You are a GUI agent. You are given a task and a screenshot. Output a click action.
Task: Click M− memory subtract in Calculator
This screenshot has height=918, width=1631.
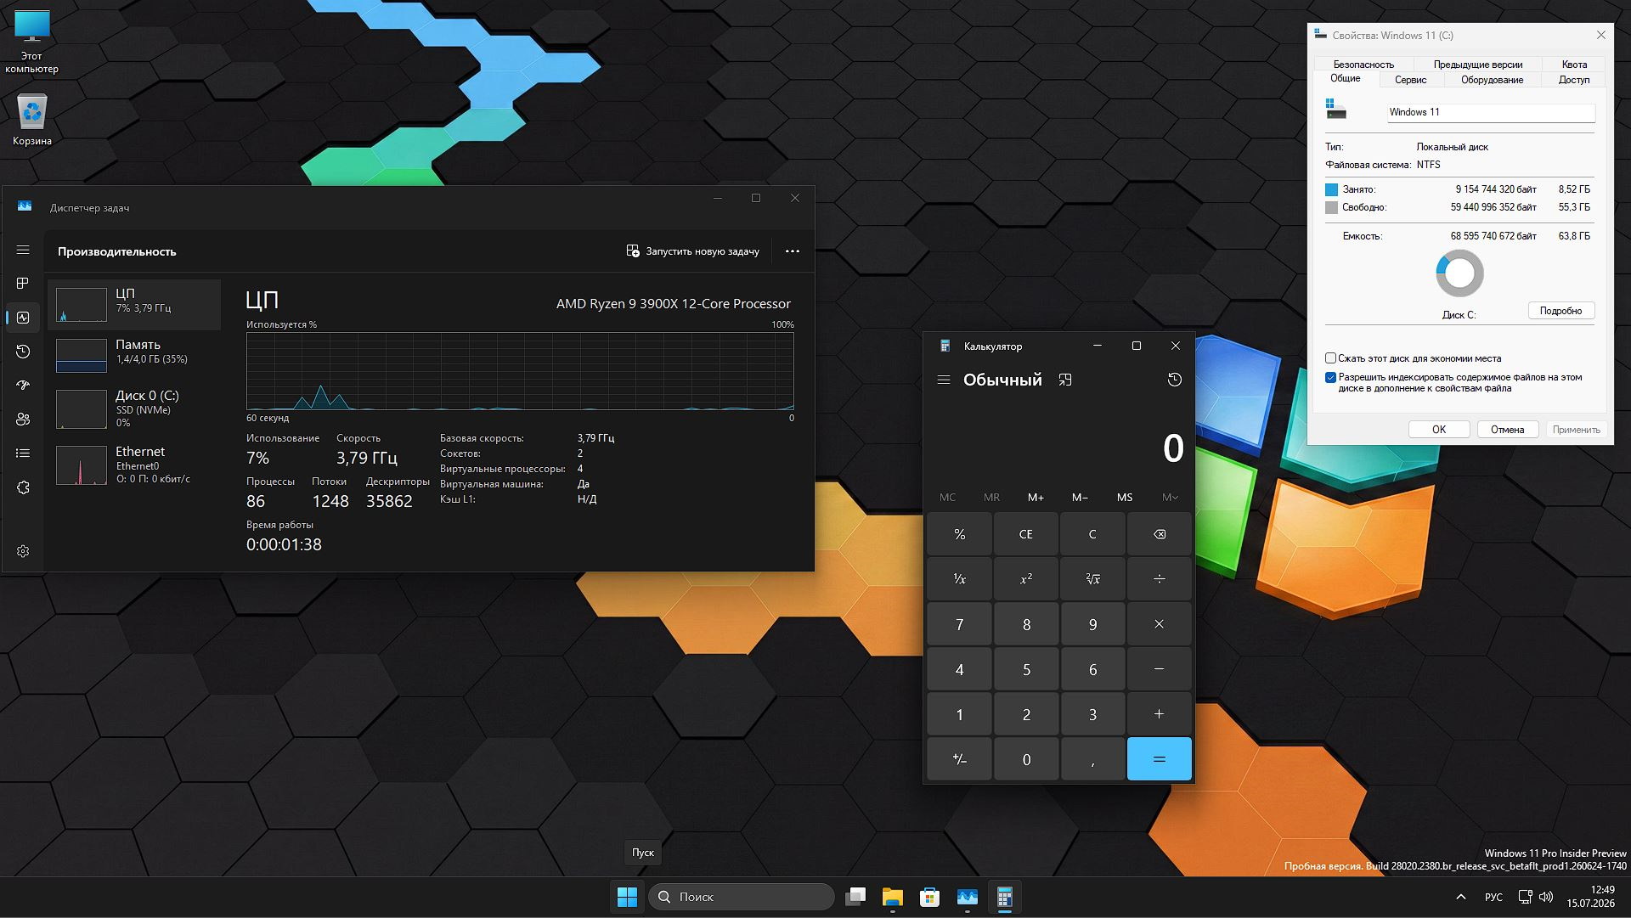(x=1080, y=498)
